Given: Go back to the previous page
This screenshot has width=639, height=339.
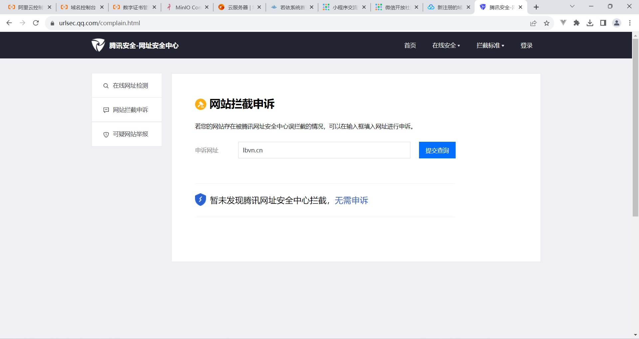Looking at the screenshot, I should tap(9, 23).
